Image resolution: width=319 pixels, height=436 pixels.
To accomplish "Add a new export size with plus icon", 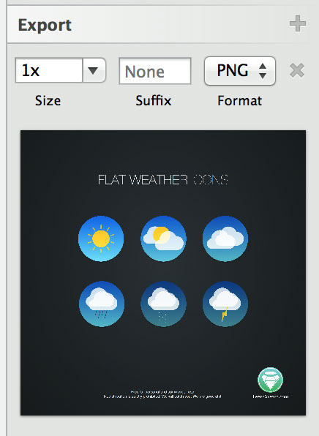I will (297, 23).
